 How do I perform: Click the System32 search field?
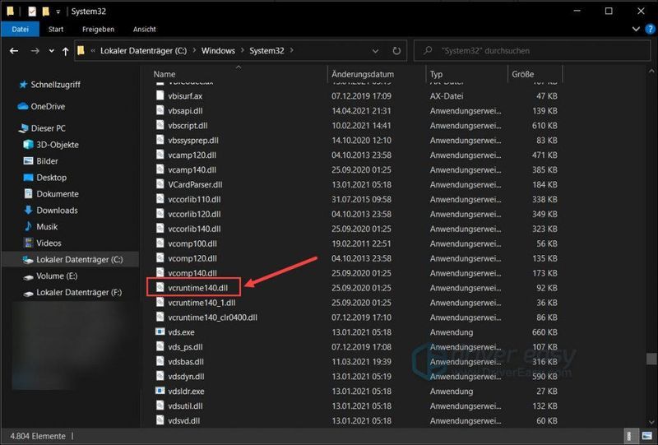click(x=532, y=51)
